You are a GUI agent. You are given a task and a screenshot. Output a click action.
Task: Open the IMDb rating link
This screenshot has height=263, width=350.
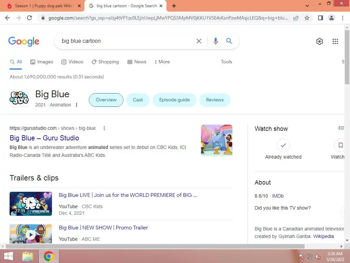coord(278,196)
